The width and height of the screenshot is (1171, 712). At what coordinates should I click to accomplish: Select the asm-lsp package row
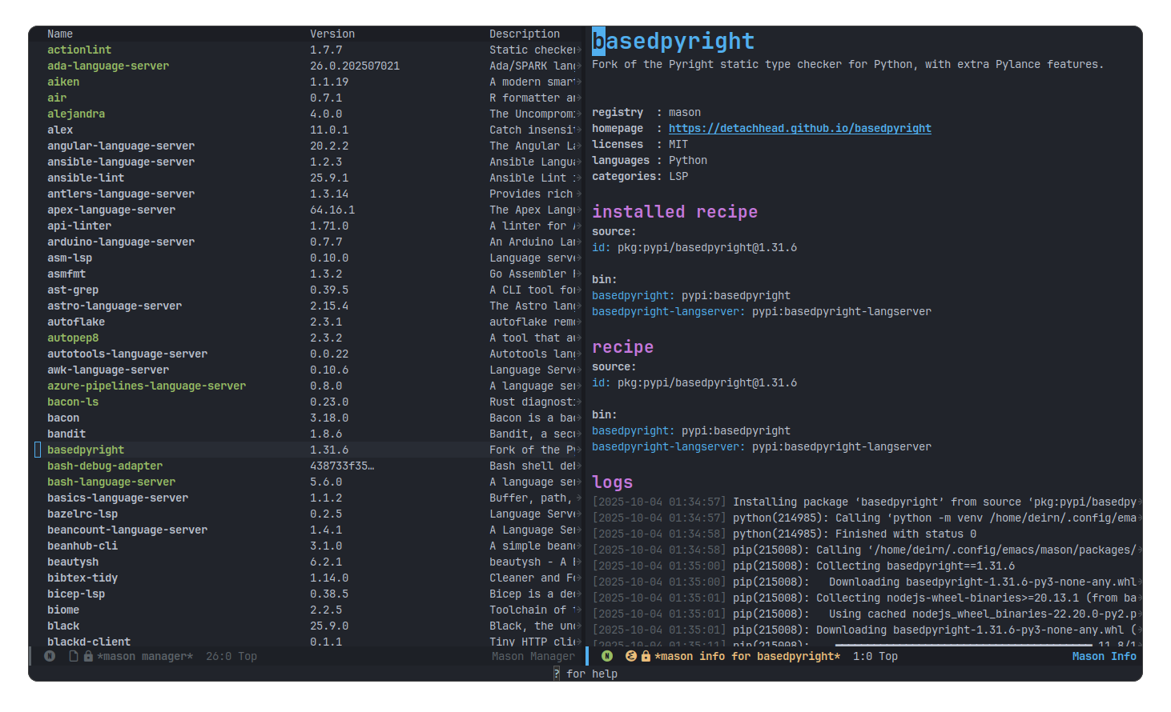click(308, 258)
